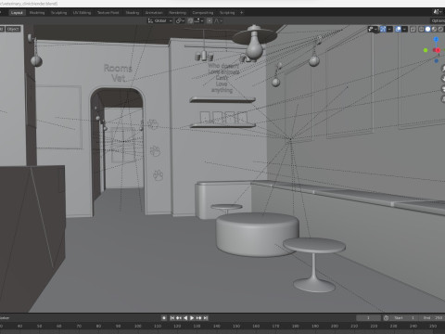The width and height of the screenshot is (445, 334).
Task: Select Solid viewport shading
Action: point(427,29)
